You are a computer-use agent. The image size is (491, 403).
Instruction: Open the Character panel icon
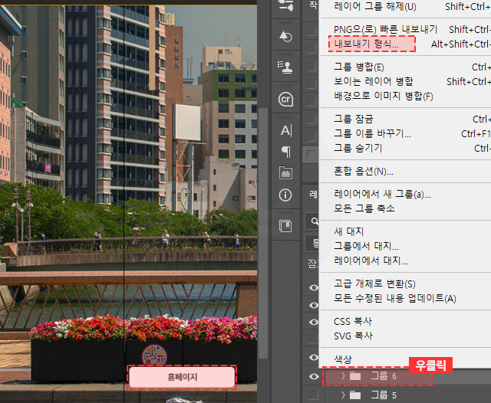pyautogui.click(x=286, y=130)
